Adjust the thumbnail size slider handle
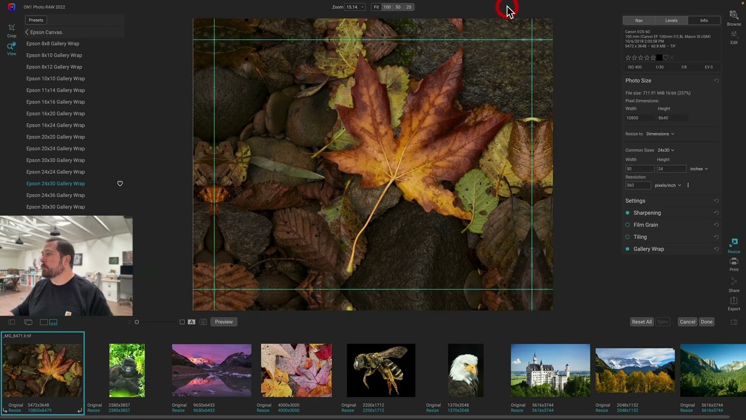Image resolution: width=746 pixels, height=420 pixels. click(x=137, y=322)
